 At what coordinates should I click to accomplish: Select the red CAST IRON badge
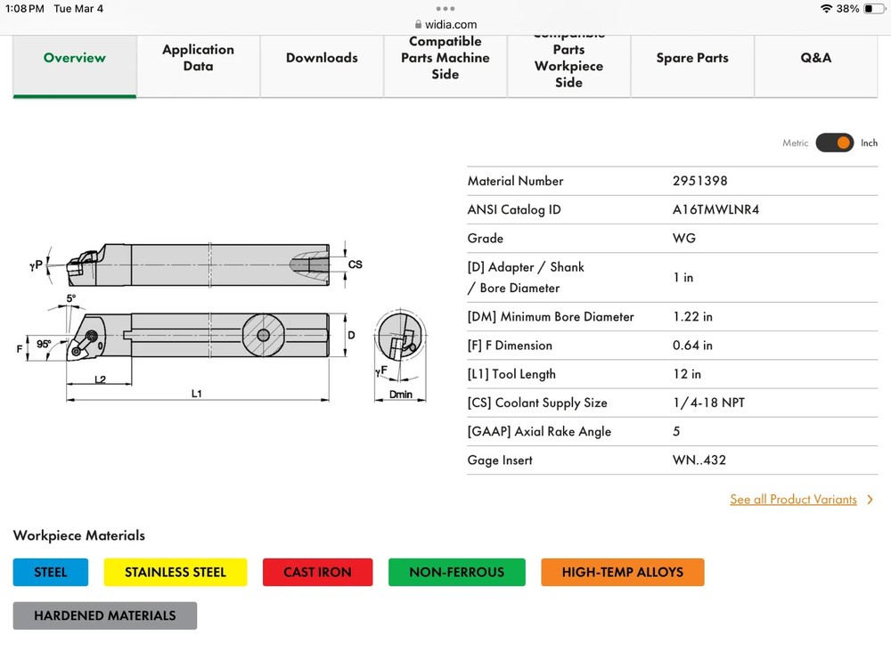[x=318, y=572]
